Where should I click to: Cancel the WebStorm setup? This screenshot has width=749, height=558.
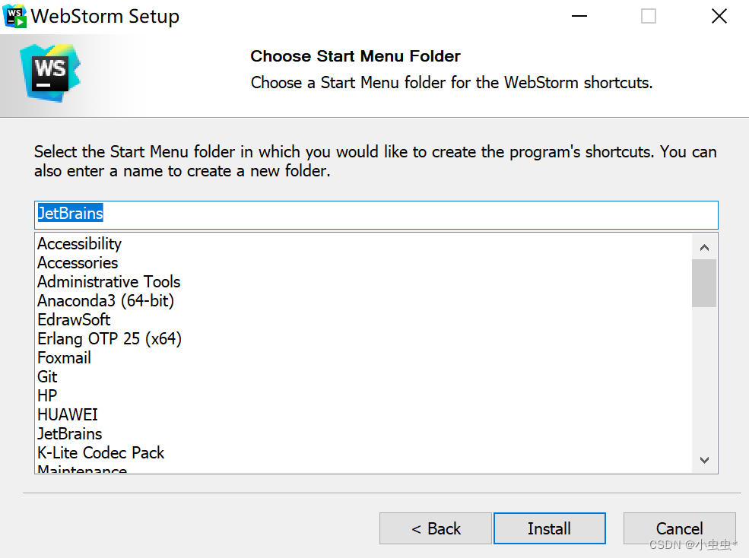click(x=679, y=528)
